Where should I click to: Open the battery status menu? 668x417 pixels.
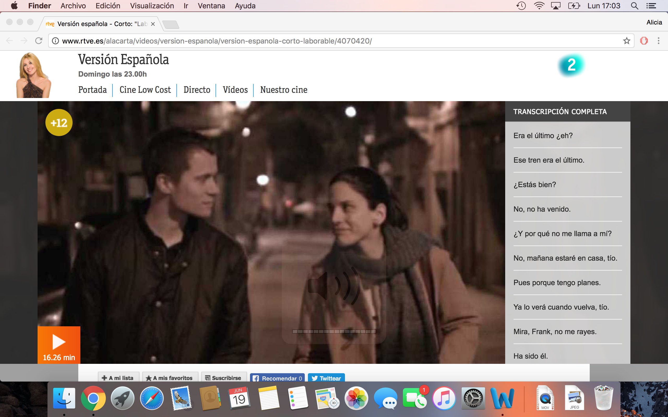[574, 6]
